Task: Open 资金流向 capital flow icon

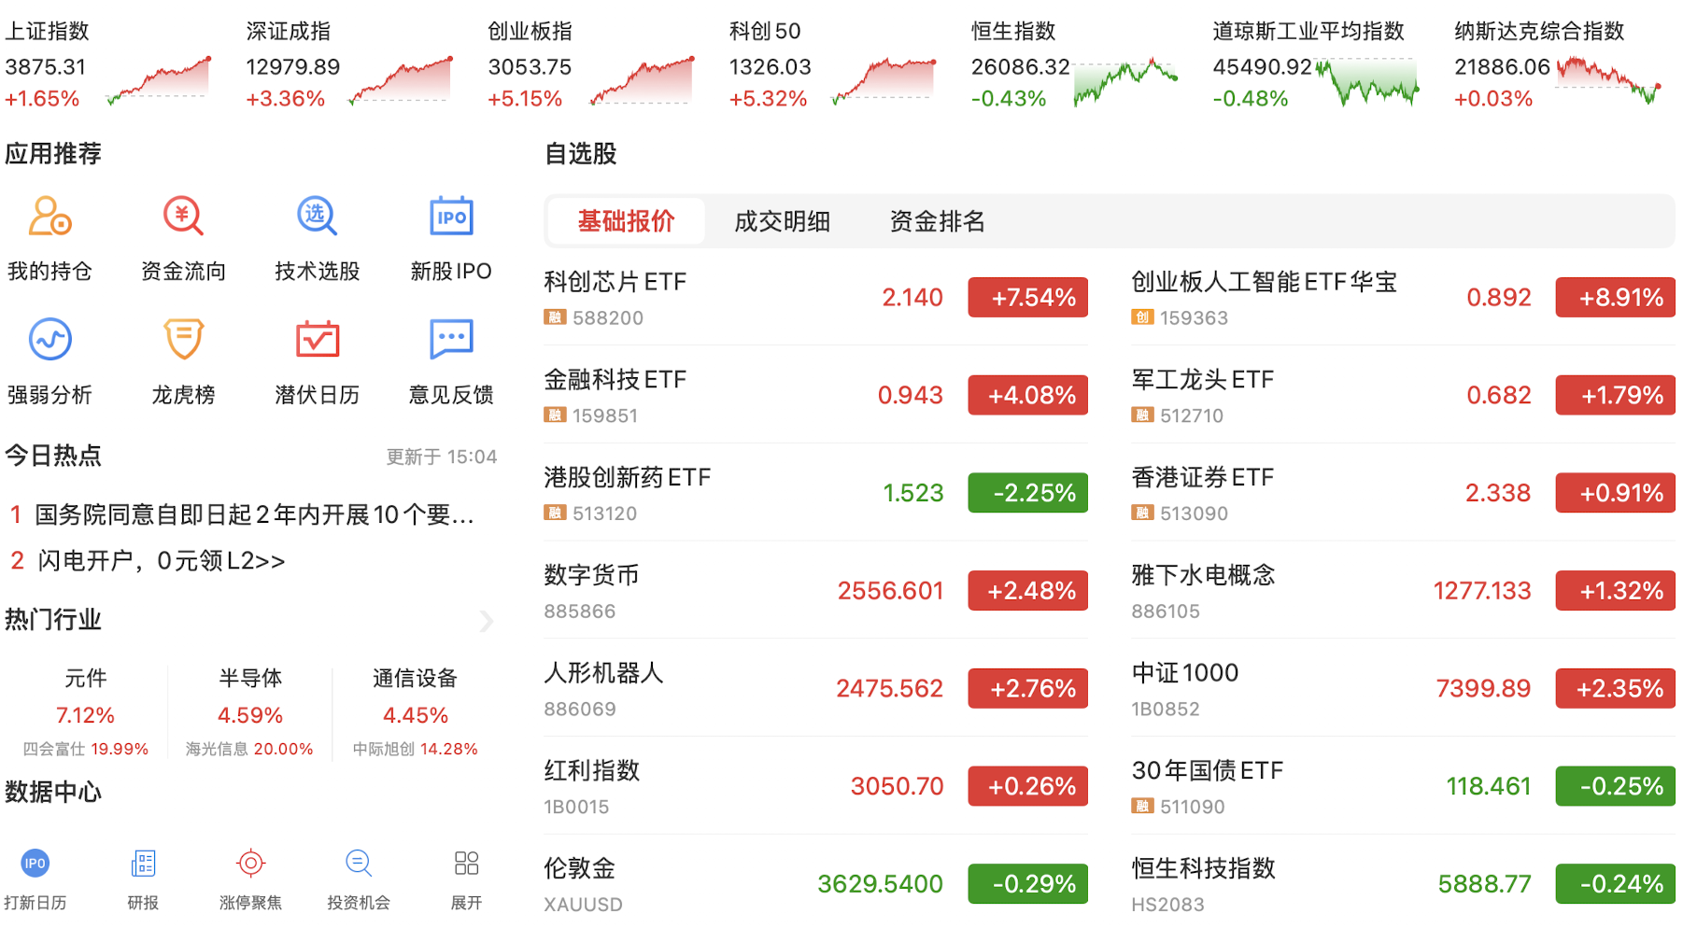Action: click(183, 217)
